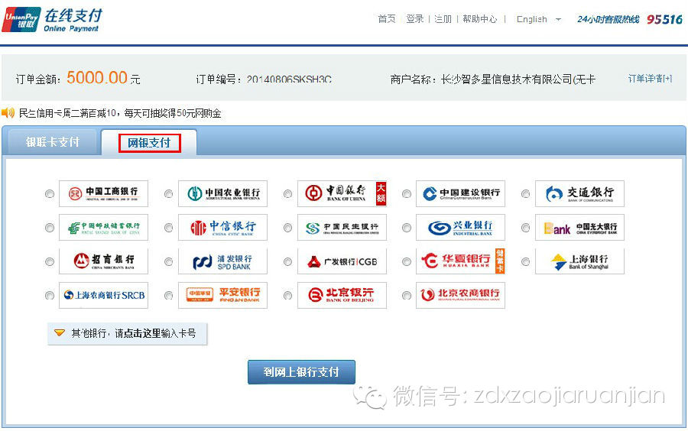
Task: Open the 注册 register link
Action: [x=443, y=19]
